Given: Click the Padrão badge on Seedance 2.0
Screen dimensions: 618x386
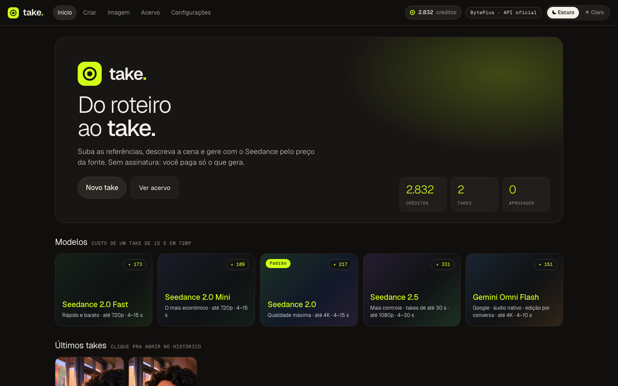Looking at the screenshot, I should (278, 263).
